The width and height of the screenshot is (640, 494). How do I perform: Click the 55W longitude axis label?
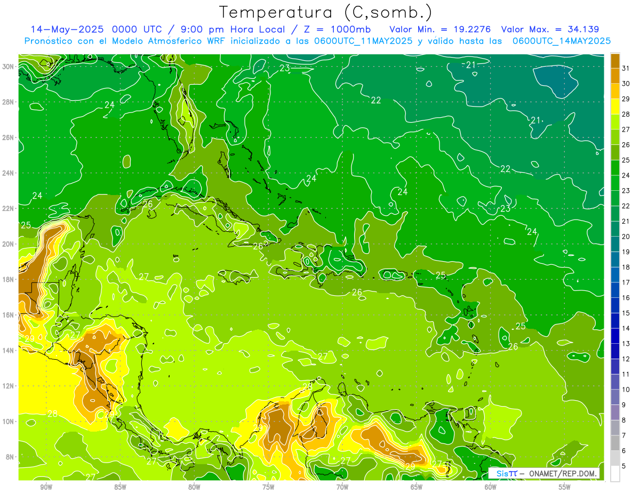point(565,487)
